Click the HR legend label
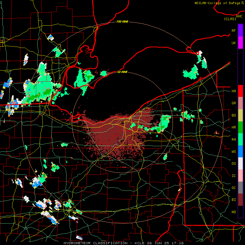Screen dimensions: 245x245 [234, 127]
